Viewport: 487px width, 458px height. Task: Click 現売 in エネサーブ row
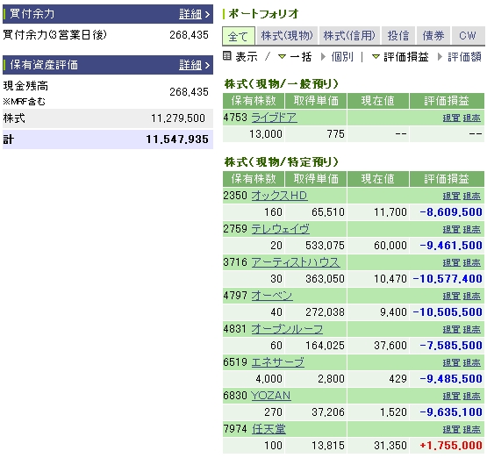pyautogui.click(x=472, y=363)
